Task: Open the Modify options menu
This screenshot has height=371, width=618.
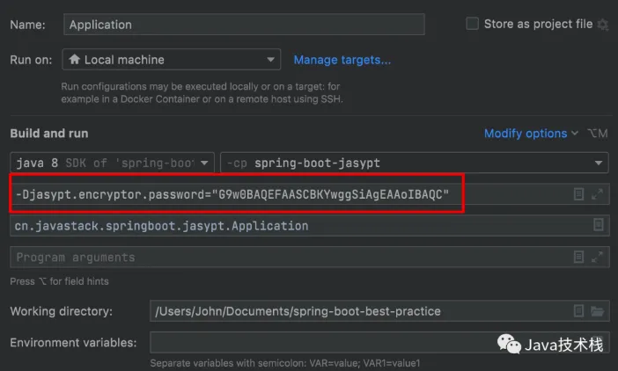Action: [531, 134]
